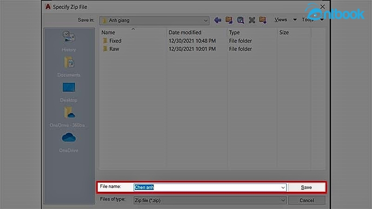Open History in the places sidebar

click(69, 41)
